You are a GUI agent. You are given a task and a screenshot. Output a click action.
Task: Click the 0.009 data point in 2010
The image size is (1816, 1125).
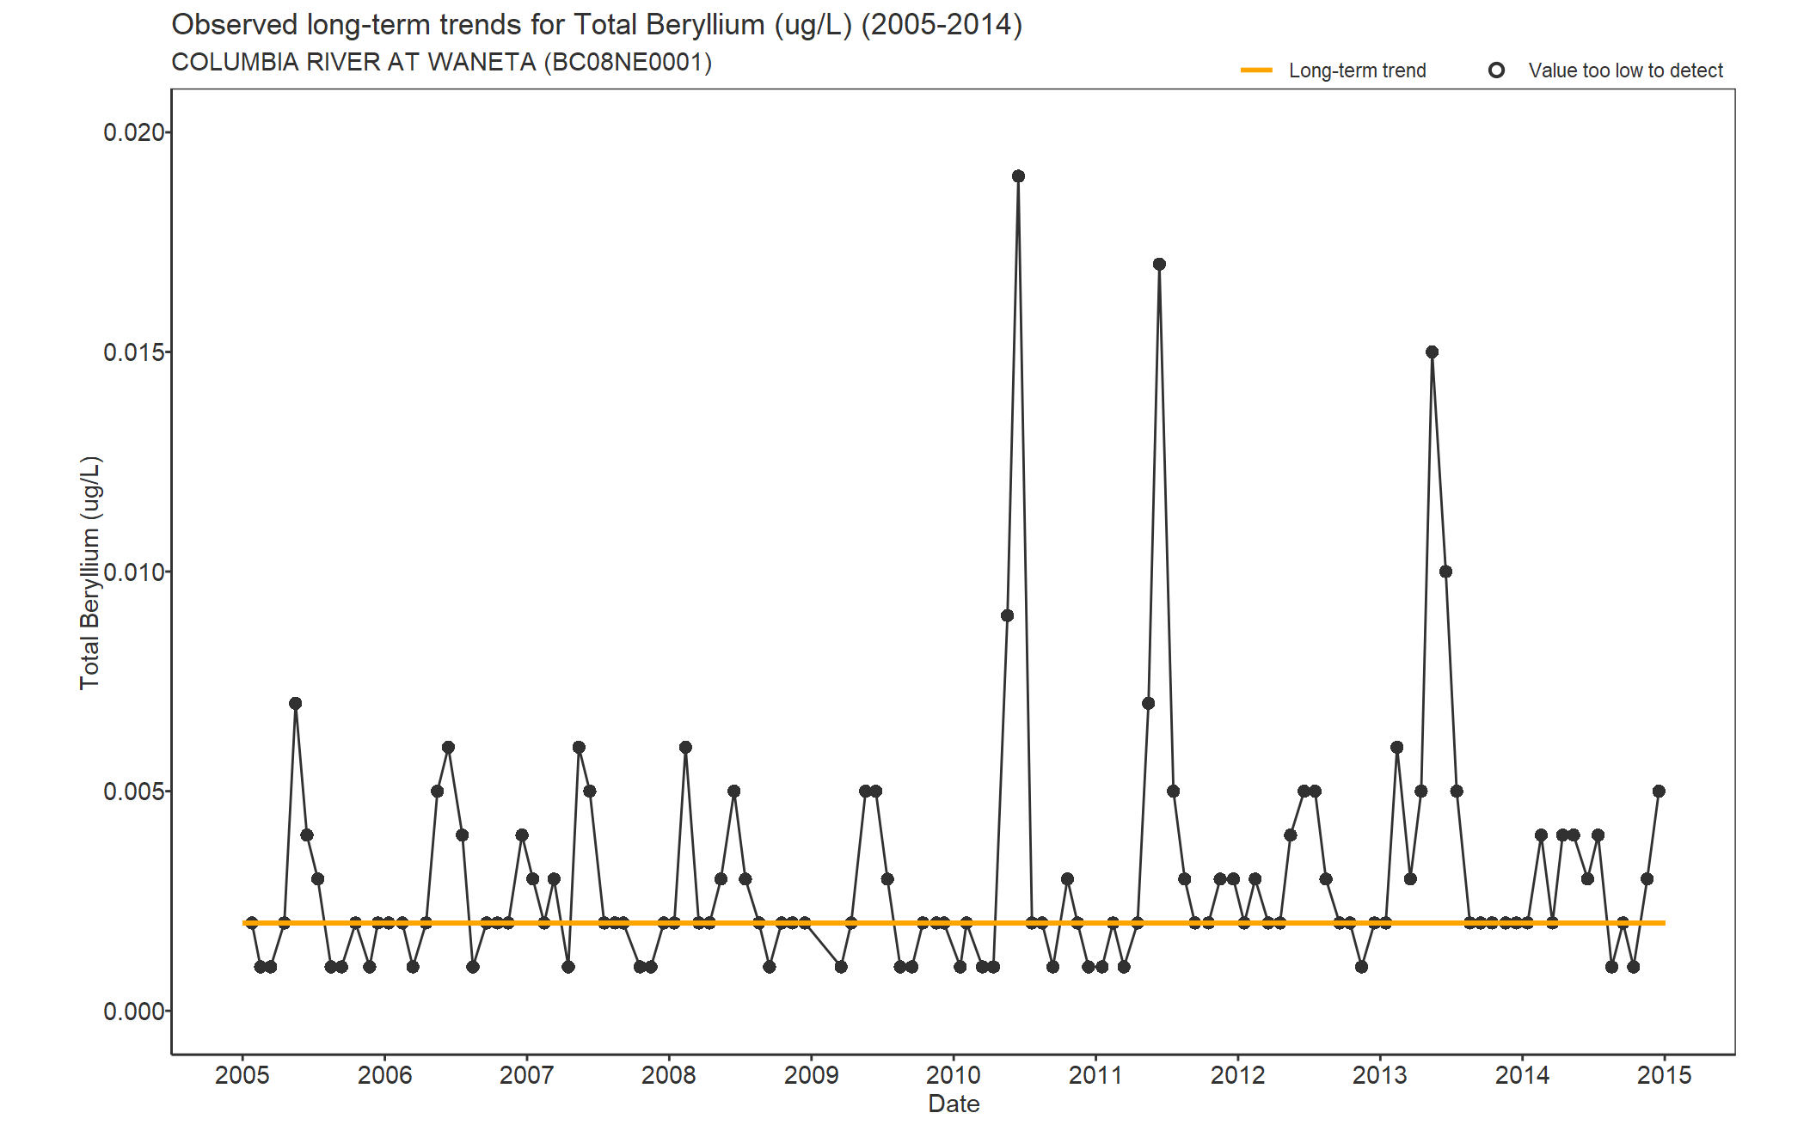(1007, 615)
